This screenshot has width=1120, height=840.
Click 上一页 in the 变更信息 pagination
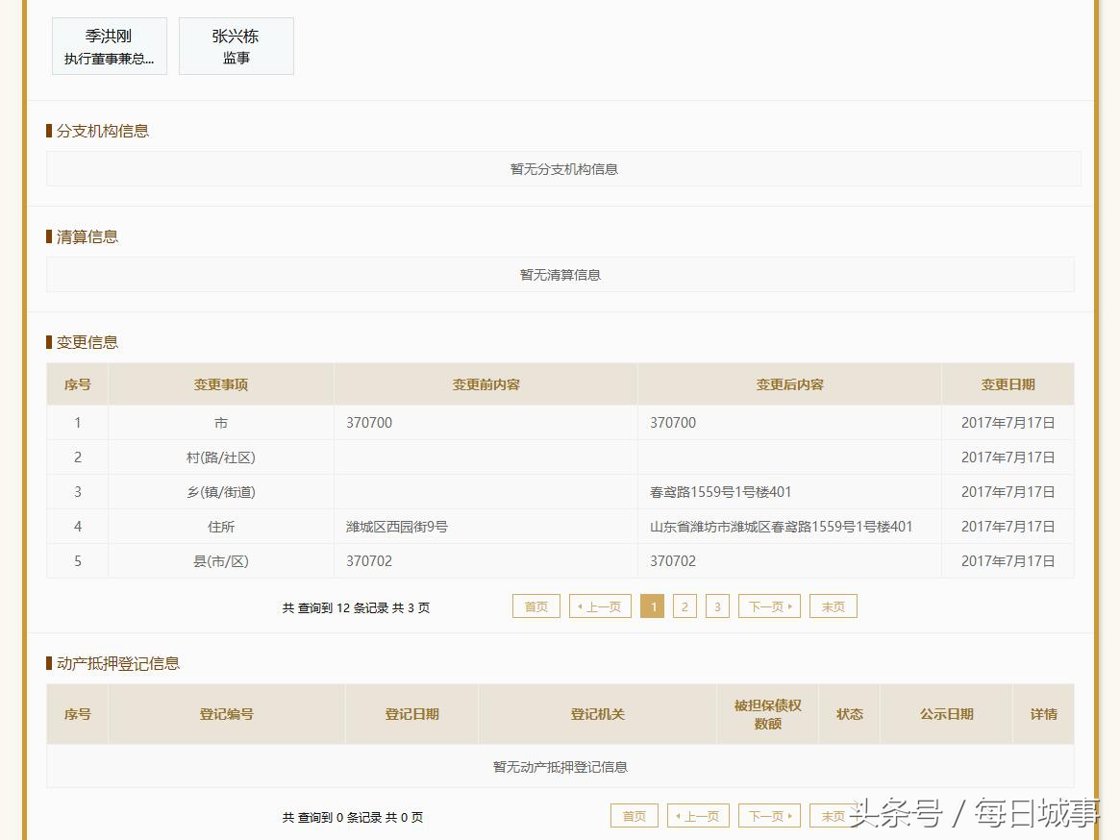tap(600, 605)
